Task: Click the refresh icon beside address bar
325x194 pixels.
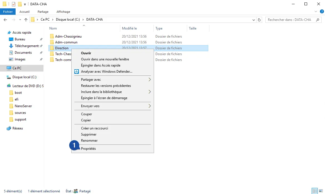Action: click(x=260, y=20)
